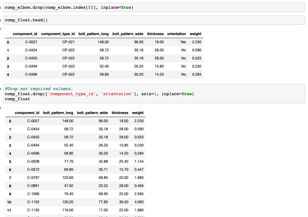The width and height of the screenshot is (308, 217).
Task: Select the C-0572 component id cell
Action: coord(33,170)
